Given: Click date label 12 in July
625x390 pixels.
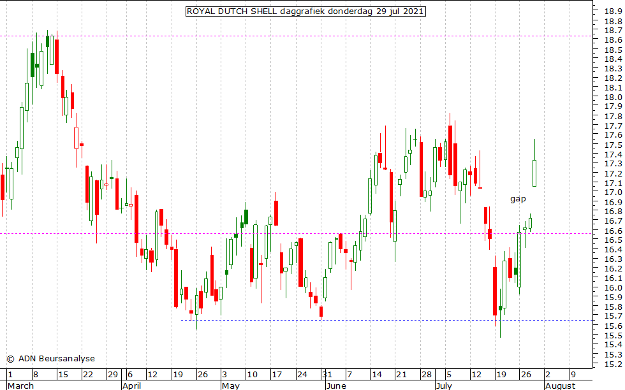Looking at the screenshot, I should pyautogui.click(x=476, y=375).
